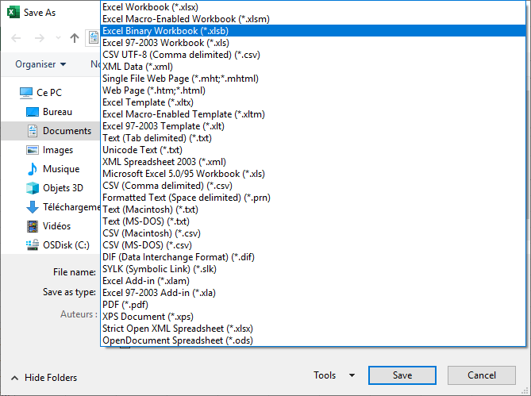Select Strict Open XML Spreadsheet (*.xlsx)
The height and width of the screenshot is (396, 531).
click(313, 329)
